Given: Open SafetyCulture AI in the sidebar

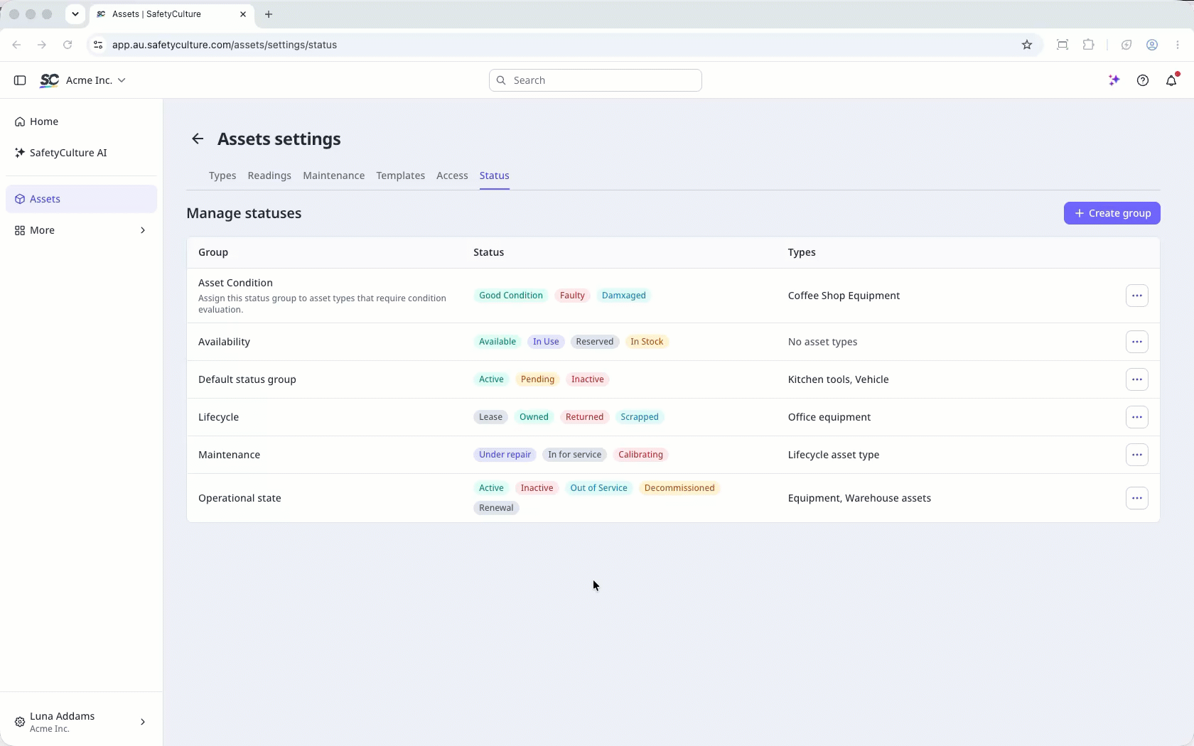Looking at the screenshot, I should click(x=81, y=153).
